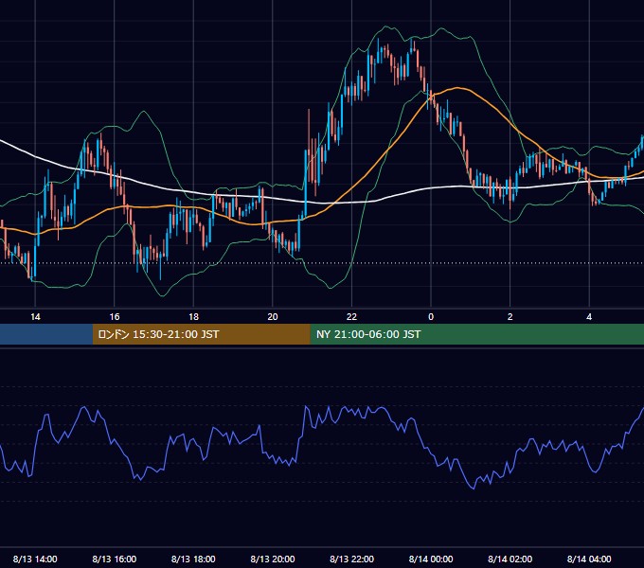
Task: Click the 8/13 14:00 time label
Action: point(35,559)
